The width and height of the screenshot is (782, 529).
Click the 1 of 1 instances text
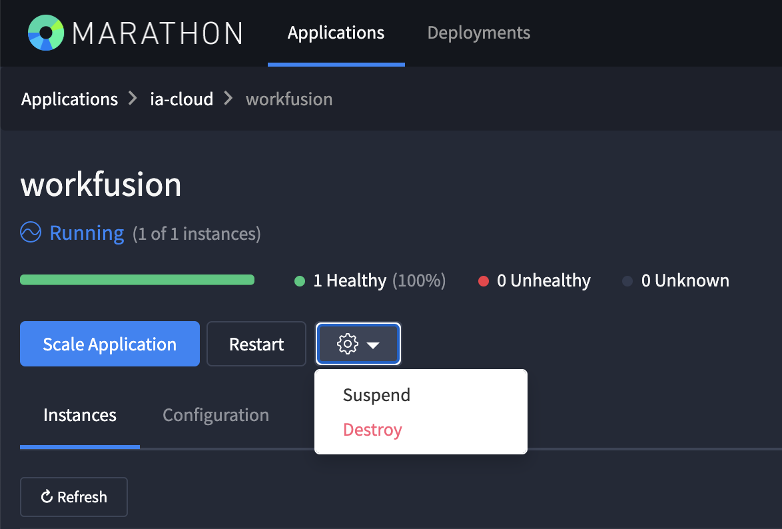click(x=196, y=234)
